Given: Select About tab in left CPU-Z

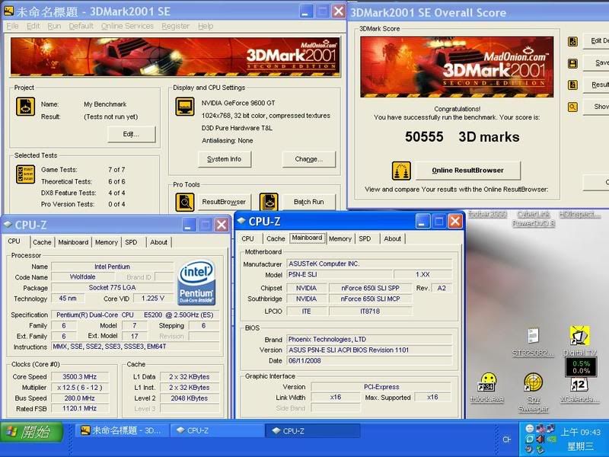Looking at the screenshot, I should pyautogui.click(x=158, y=242).
